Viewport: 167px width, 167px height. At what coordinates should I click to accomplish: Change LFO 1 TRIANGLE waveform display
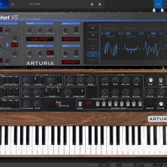(71, 39)
